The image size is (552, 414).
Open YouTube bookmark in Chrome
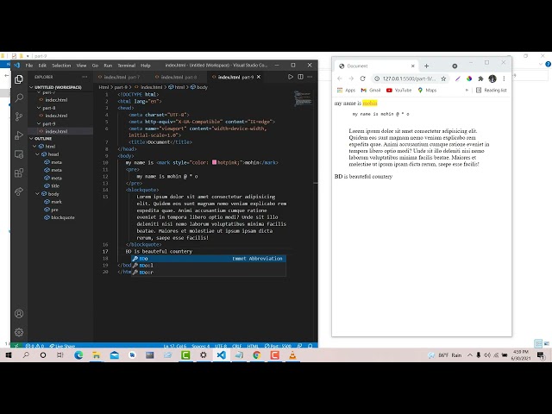(398, 90)
